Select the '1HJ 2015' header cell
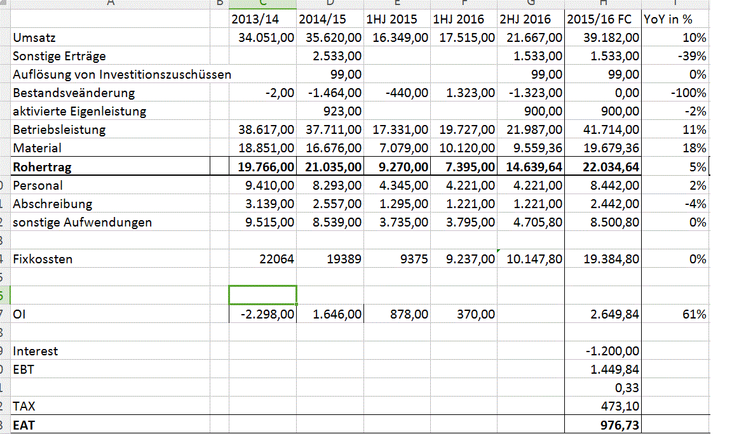 pyautogui.click(x=396, y=19)
